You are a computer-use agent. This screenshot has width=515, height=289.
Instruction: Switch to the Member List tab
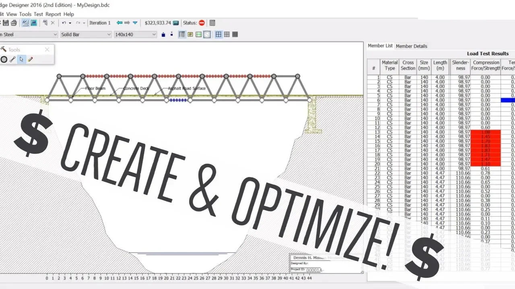click(x=380, y=46)
